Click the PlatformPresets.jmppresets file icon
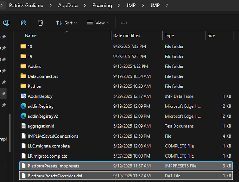Screen dimensions: 239x182 (23, 166)
